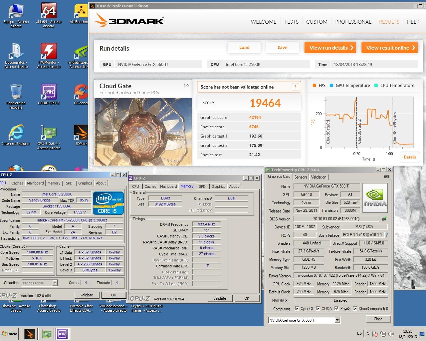Open Papelera de reciclaje icon
Screen dimensions: 426x341
[16, 97]
